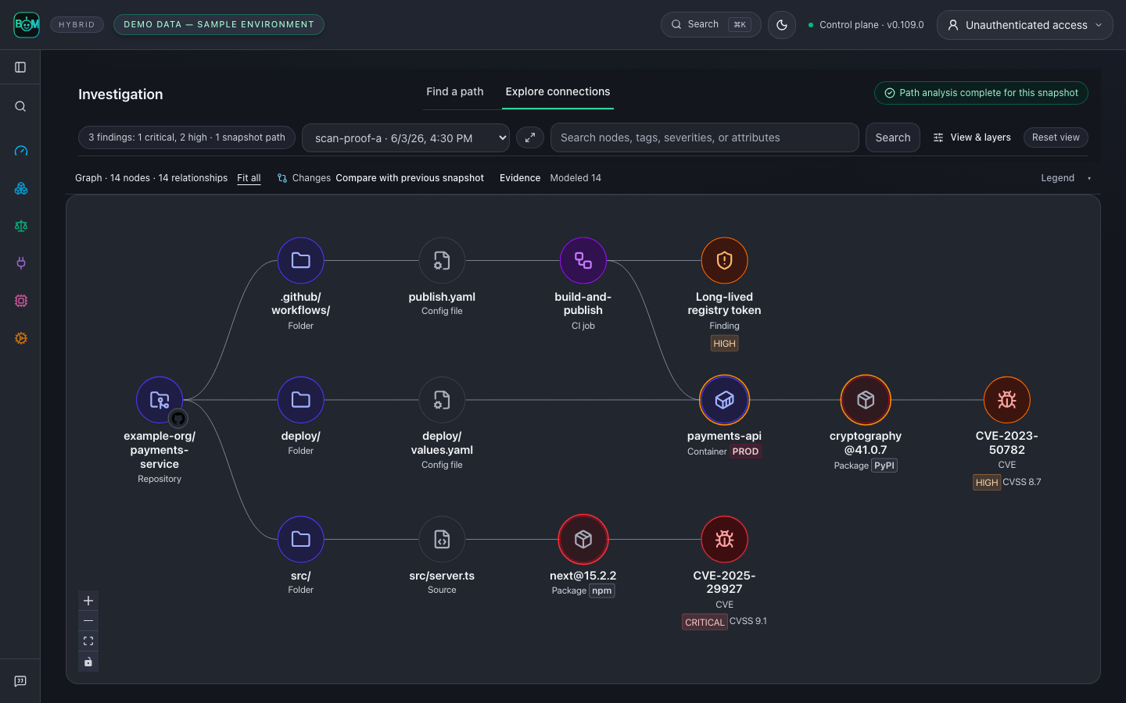Open the chip icon in sidebar
The image size is (1126, 703).
point(21,301)
